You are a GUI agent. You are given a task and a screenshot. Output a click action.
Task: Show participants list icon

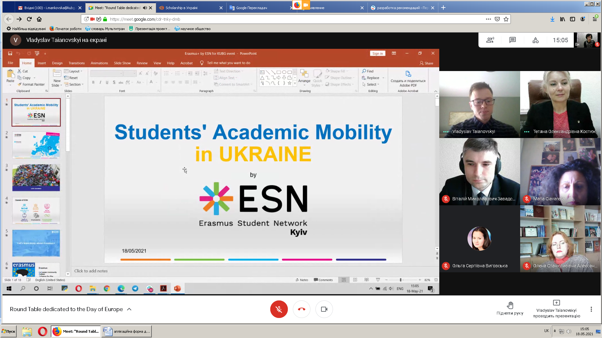(x=490, y=40)
